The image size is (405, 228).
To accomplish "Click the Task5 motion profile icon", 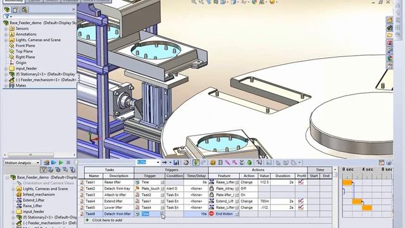I will 301,207.
